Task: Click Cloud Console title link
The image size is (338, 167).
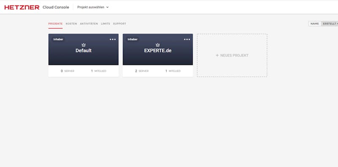Action: (x=56, y=7)
